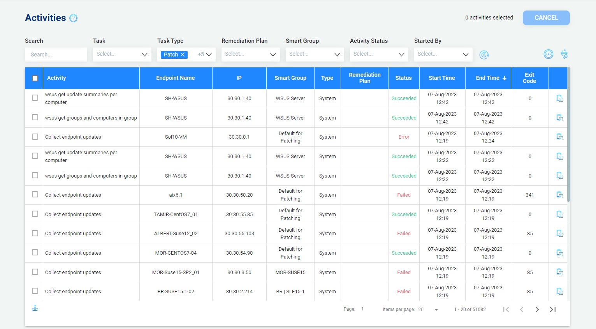The height and width of the screenshot is (329, 596).
Task: Check the box for TAMIR-CentOS7_01 row
Action: 35,214
